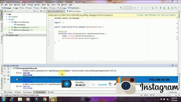
Task: Click the Windows Start button
Action: coord(3,99)
